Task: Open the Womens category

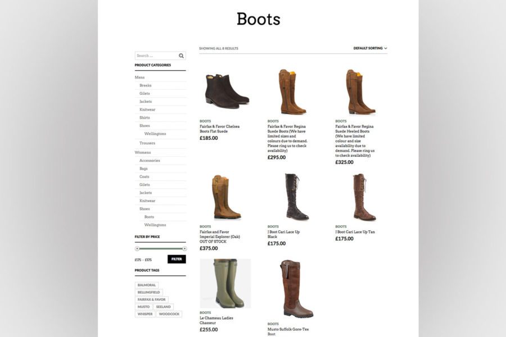Action: 143,153
